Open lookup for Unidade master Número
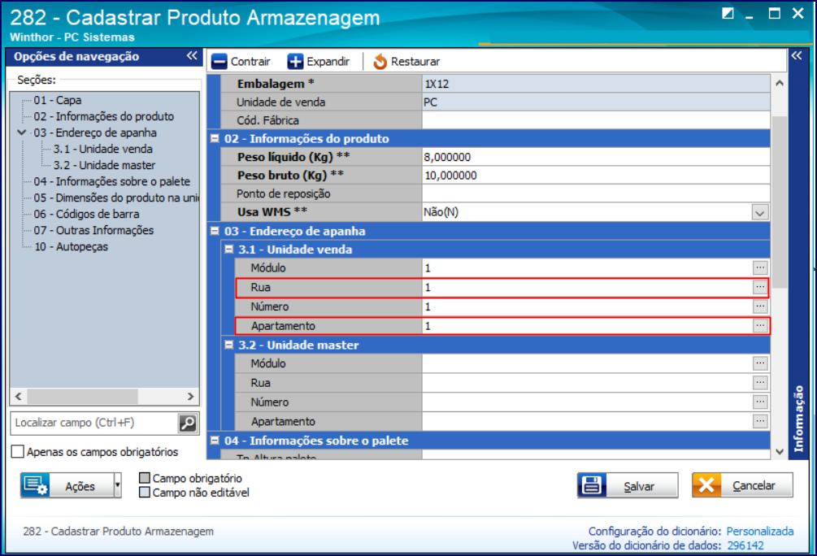 click(759, 402)
